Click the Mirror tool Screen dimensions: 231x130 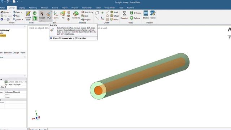(114, 19)
